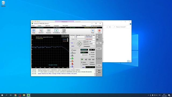The image size is (172, 97).
Task: Toggle the Запись graph checkbox
Action: point(67,41)
